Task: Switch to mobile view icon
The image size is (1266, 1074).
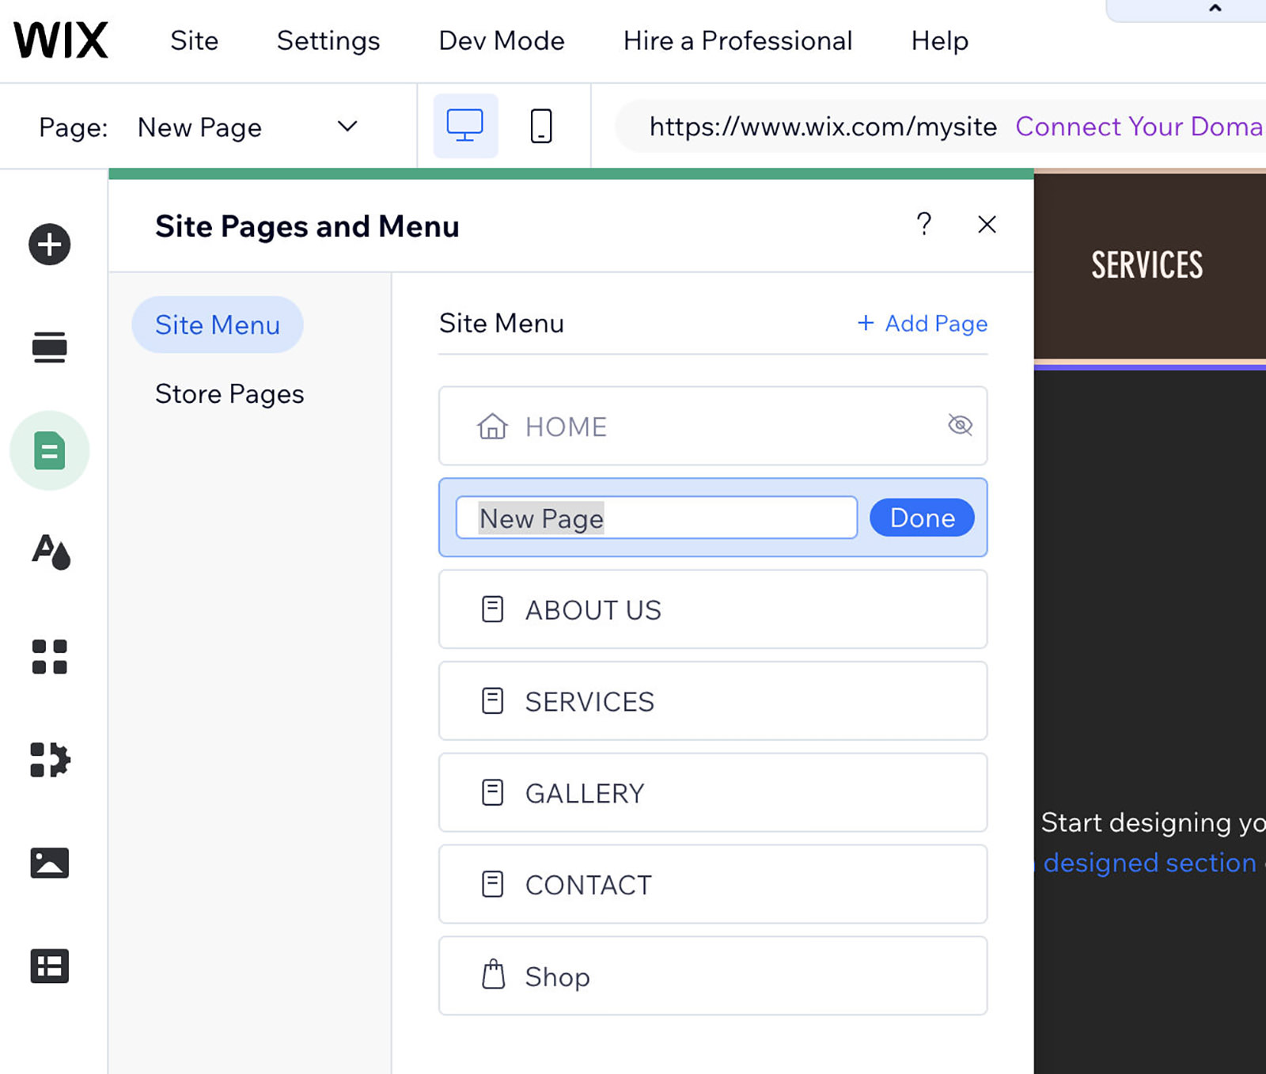Action: click(541, 126)
